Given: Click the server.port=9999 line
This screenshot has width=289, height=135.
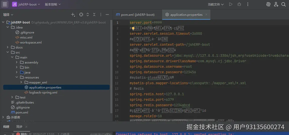Looking at the screenshot, I should (x=146, y=22).
